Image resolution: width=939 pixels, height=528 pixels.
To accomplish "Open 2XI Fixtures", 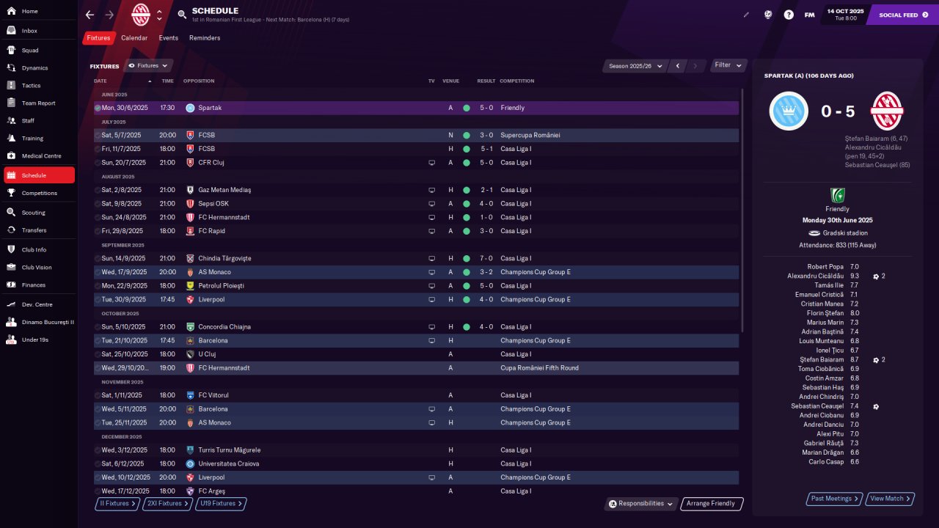I will coord(167,504).
